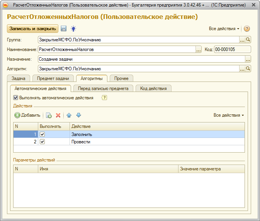Image resolution: width=260 pixels, height=221 pixels.
Task: Move action up with the up arrow
Action: tap(69, 115)
